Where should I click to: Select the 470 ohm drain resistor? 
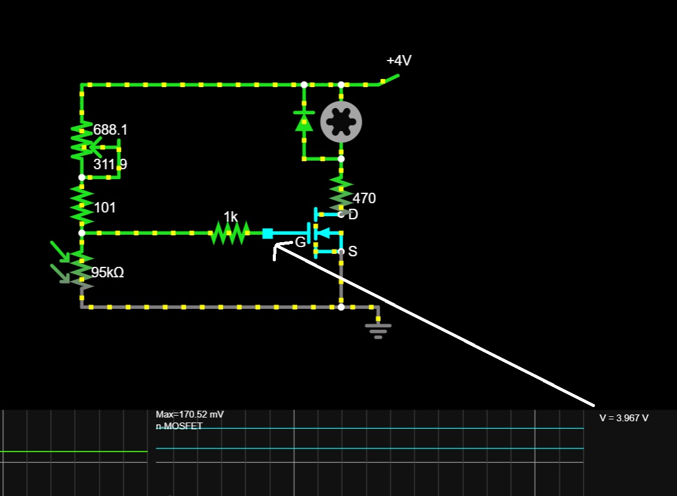[341, 195]
